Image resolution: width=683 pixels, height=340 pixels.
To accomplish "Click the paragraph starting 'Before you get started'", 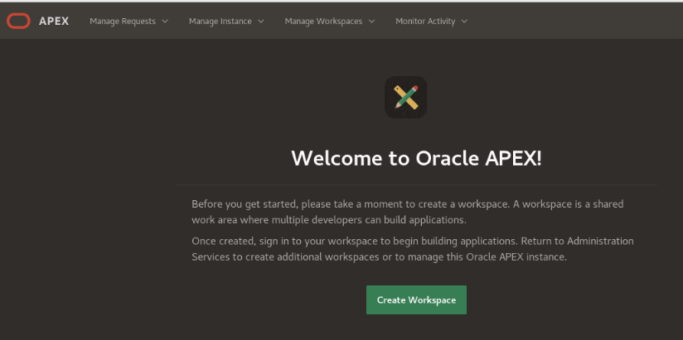I will [408, 212].
